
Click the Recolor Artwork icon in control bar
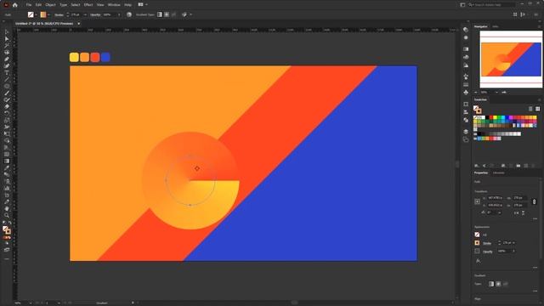click(x=129, y=14)
